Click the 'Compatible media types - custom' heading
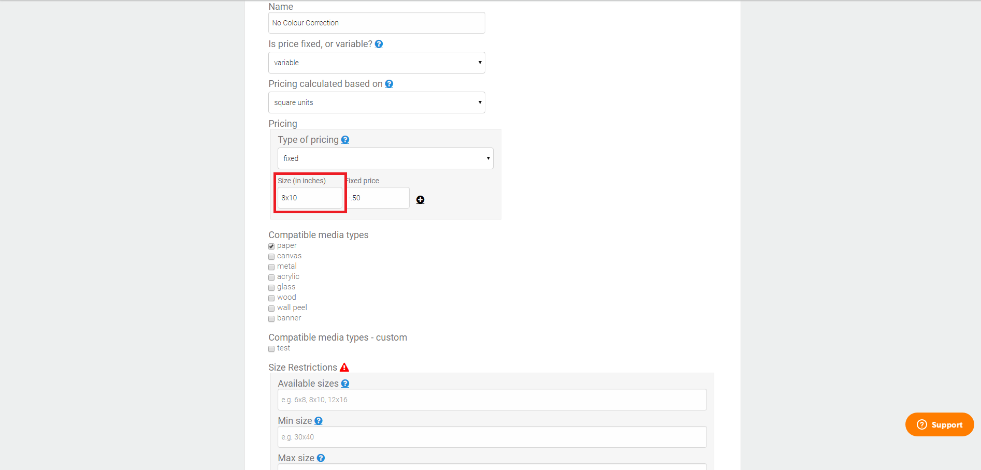 [338, 337]
